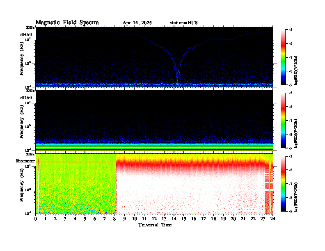Click hour tick label "4" on the time axis
325x251 pixels.
click(75, 219)
